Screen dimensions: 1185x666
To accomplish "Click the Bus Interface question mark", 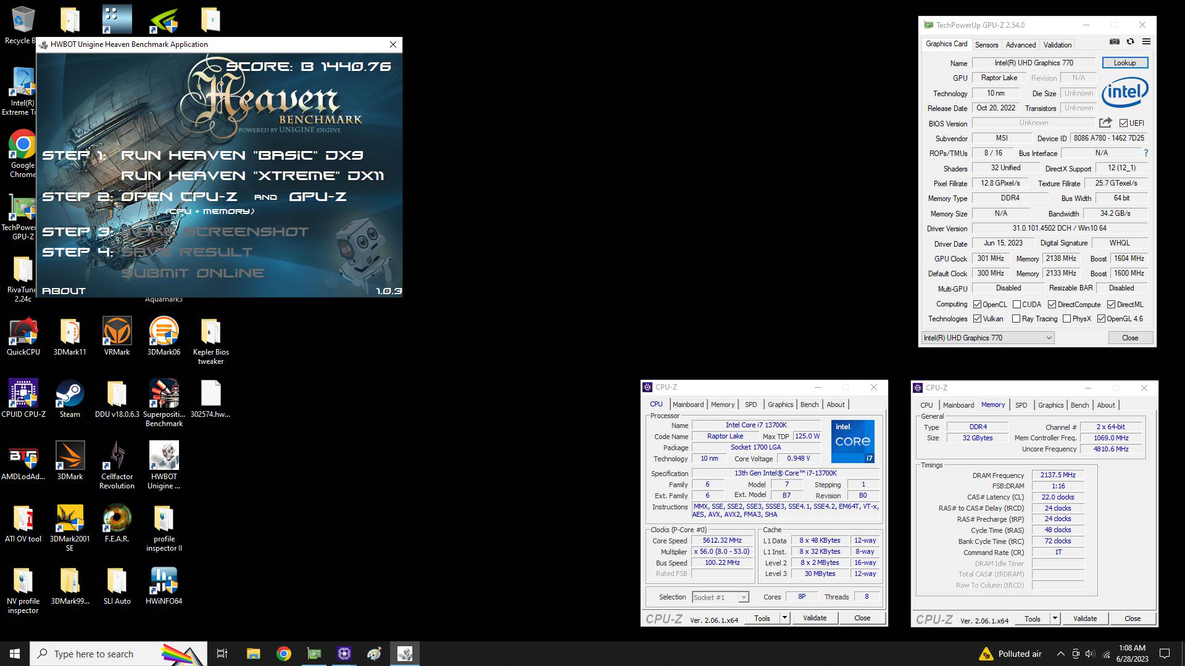I will 1146,153.
